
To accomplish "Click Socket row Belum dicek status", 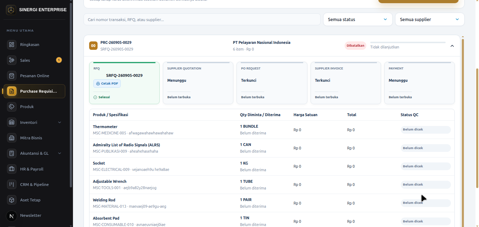I will tap(426, 166).
